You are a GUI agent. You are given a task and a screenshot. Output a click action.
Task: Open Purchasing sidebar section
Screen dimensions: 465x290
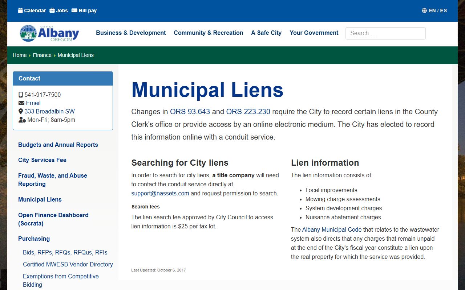pos(34,239)
